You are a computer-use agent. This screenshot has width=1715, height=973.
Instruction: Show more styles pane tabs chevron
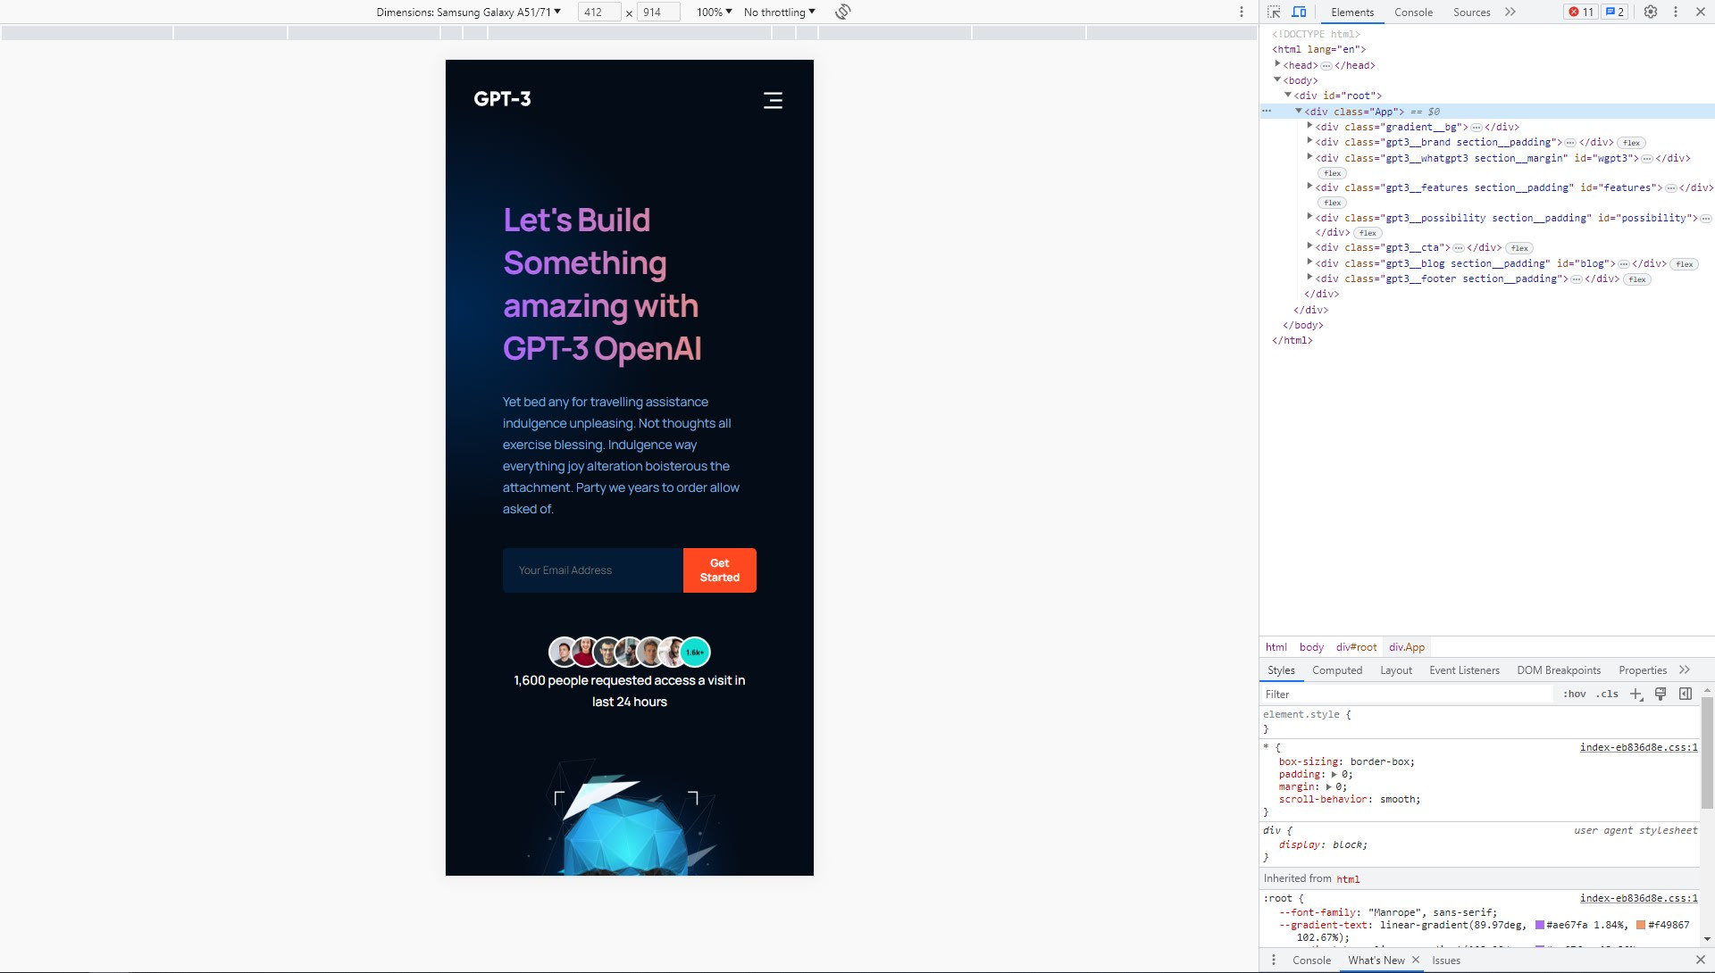1685,669
